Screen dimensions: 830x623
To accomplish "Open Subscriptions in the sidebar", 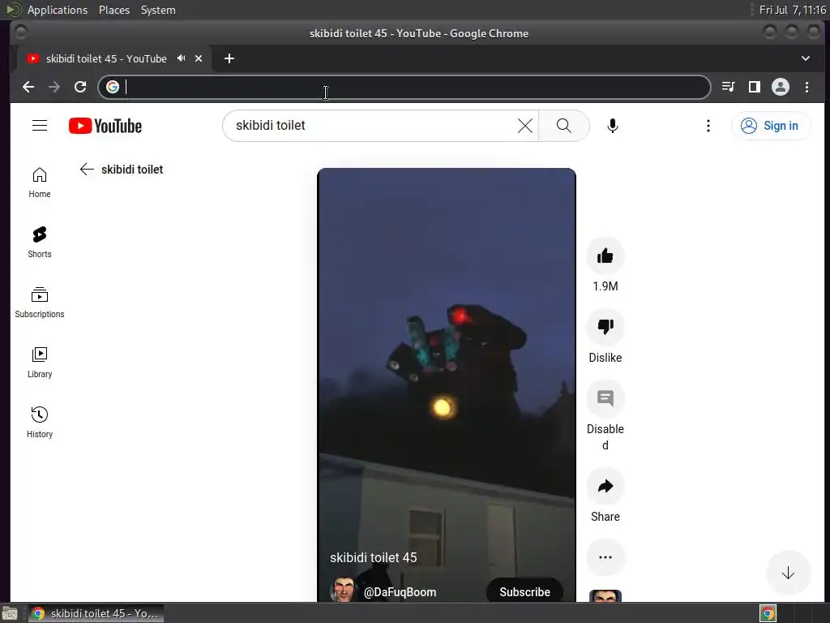I will click(x=40, y=303).
